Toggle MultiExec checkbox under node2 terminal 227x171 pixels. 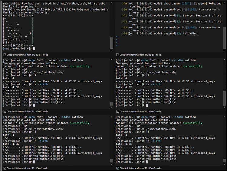(x=5, y=111)
